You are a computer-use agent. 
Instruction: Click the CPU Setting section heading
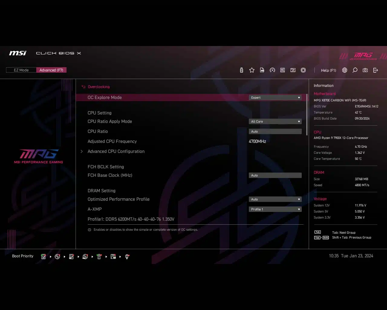99,113
